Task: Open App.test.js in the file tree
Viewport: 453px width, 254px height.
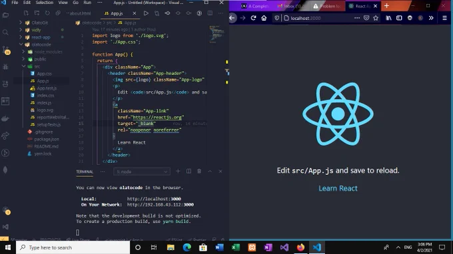Action: (x=46, y=88)
